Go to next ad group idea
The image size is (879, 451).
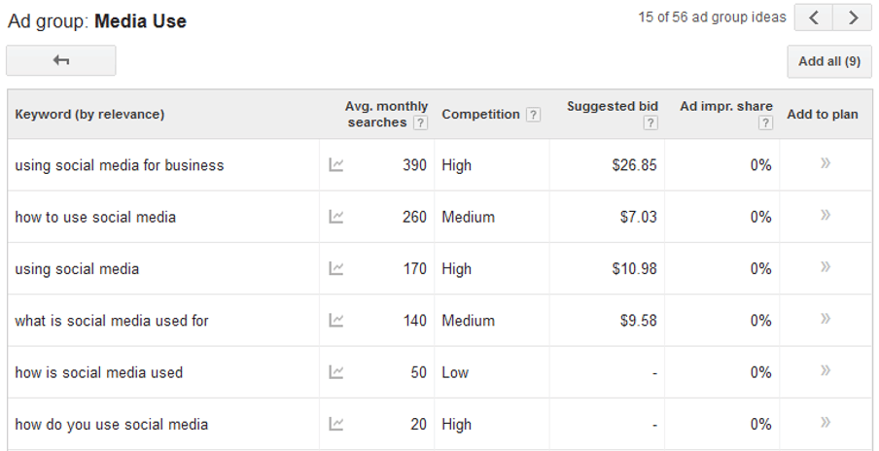[853, 17]
